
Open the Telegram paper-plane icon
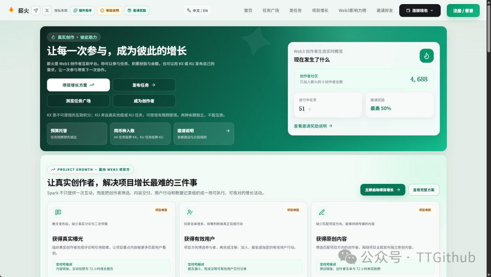pyautogui.click(x=36, y=10)
